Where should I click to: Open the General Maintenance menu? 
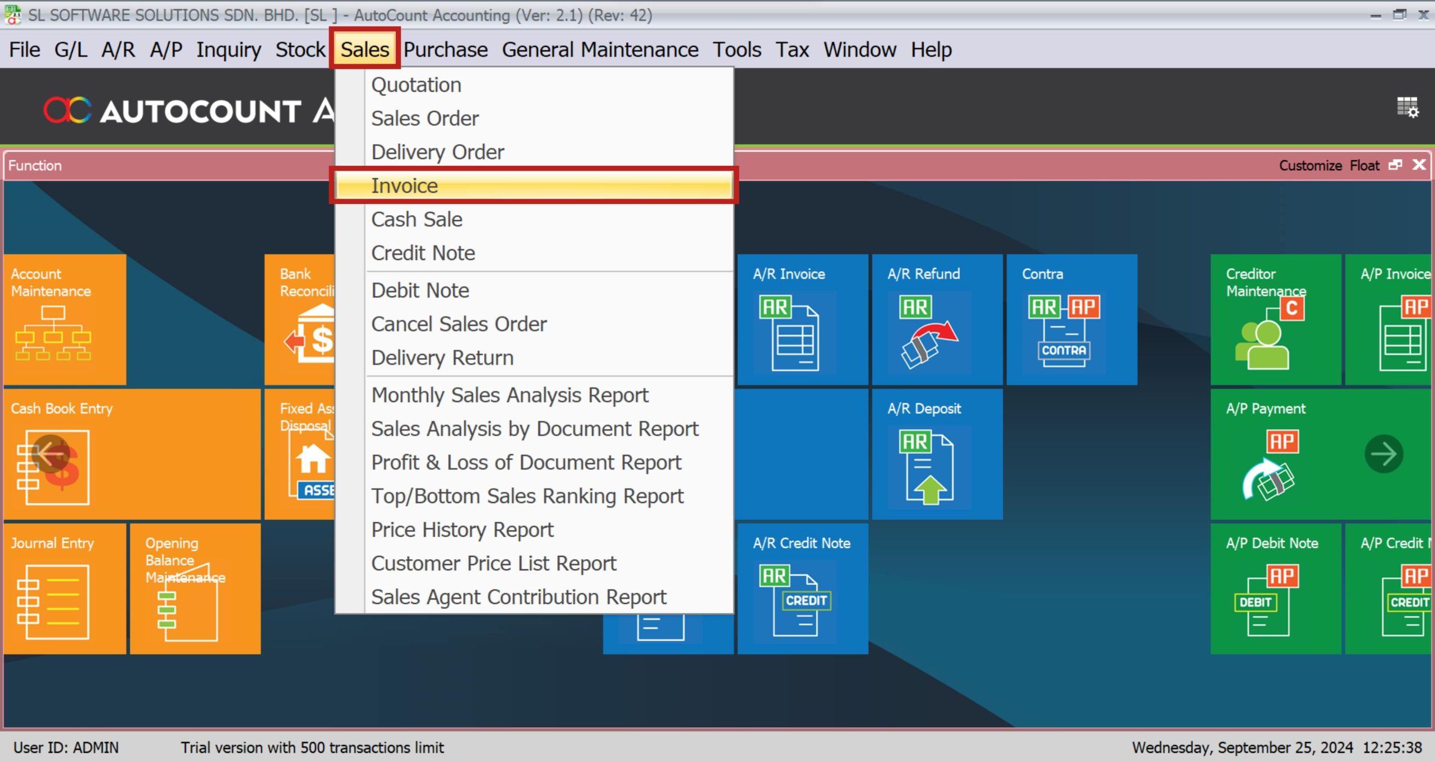click(600, 49)
